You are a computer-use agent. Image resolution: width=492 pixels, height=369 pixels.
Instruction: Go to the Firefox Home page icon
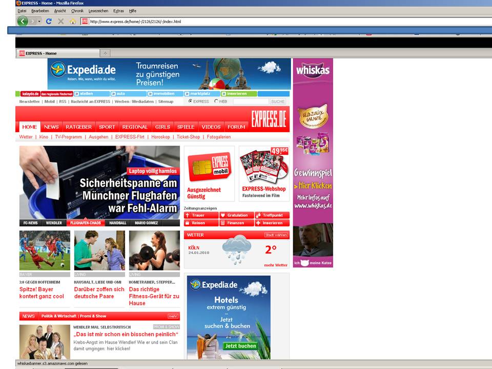pyautogui.click(x=73, y=22)
